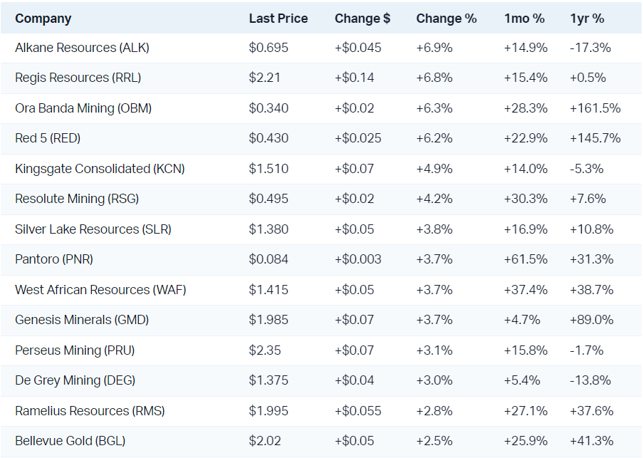The width and height of the screenshot is (643, 458).
Task: Open Pantoro (PNR) company name
Action: (54, 259)
